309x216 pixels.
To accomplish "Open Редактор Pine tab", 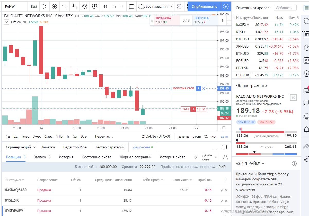I will coord(75,147).
